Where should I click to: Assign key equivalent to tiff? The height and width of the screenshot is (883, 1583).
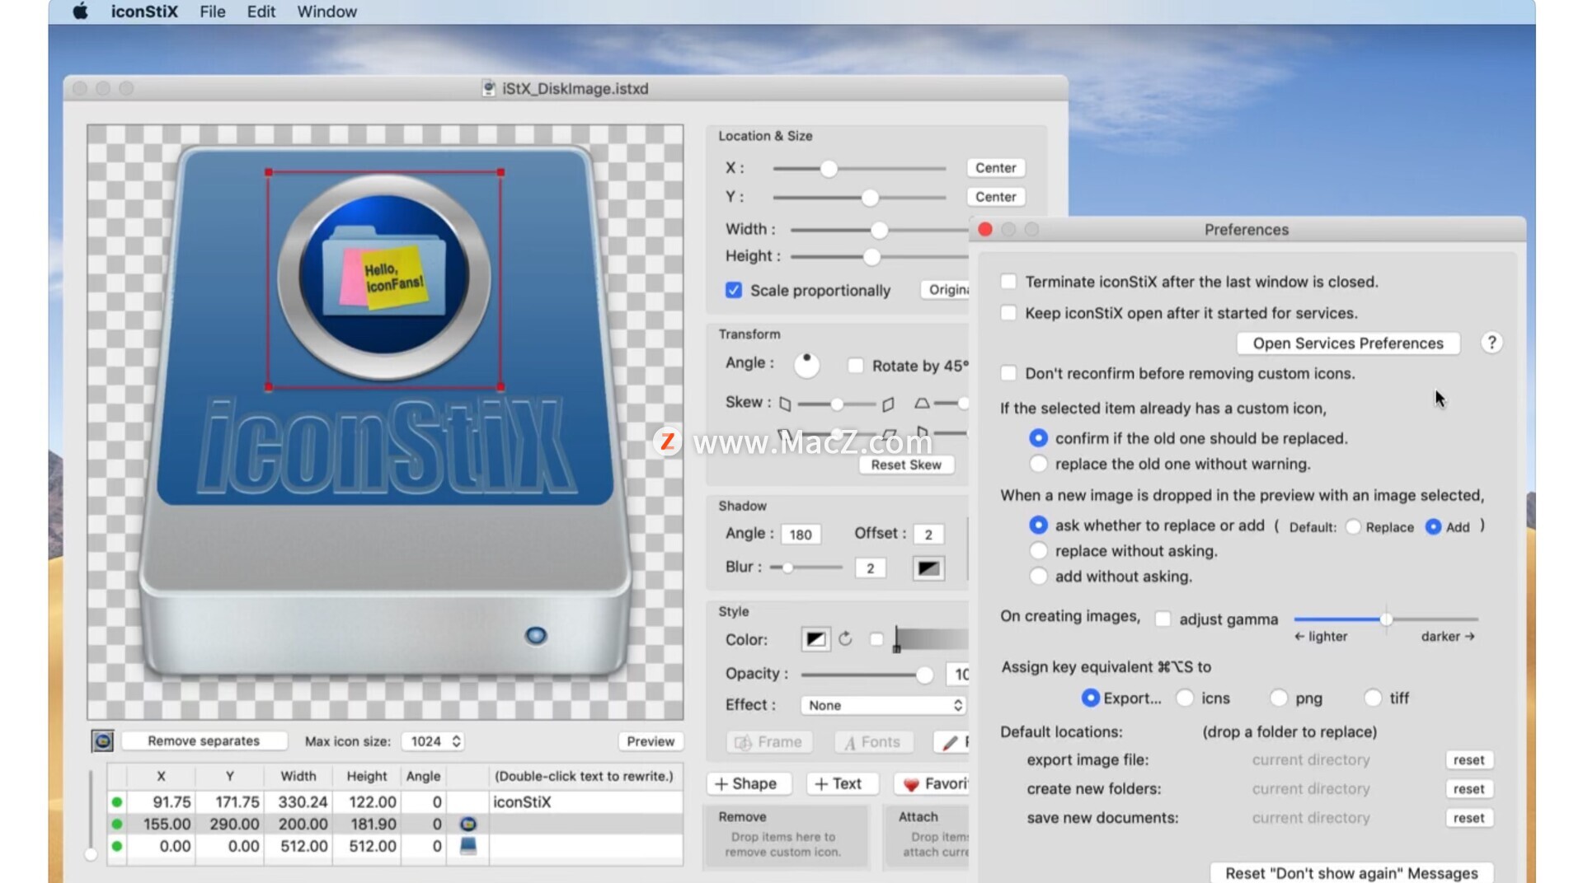[x=1372, y=698]
